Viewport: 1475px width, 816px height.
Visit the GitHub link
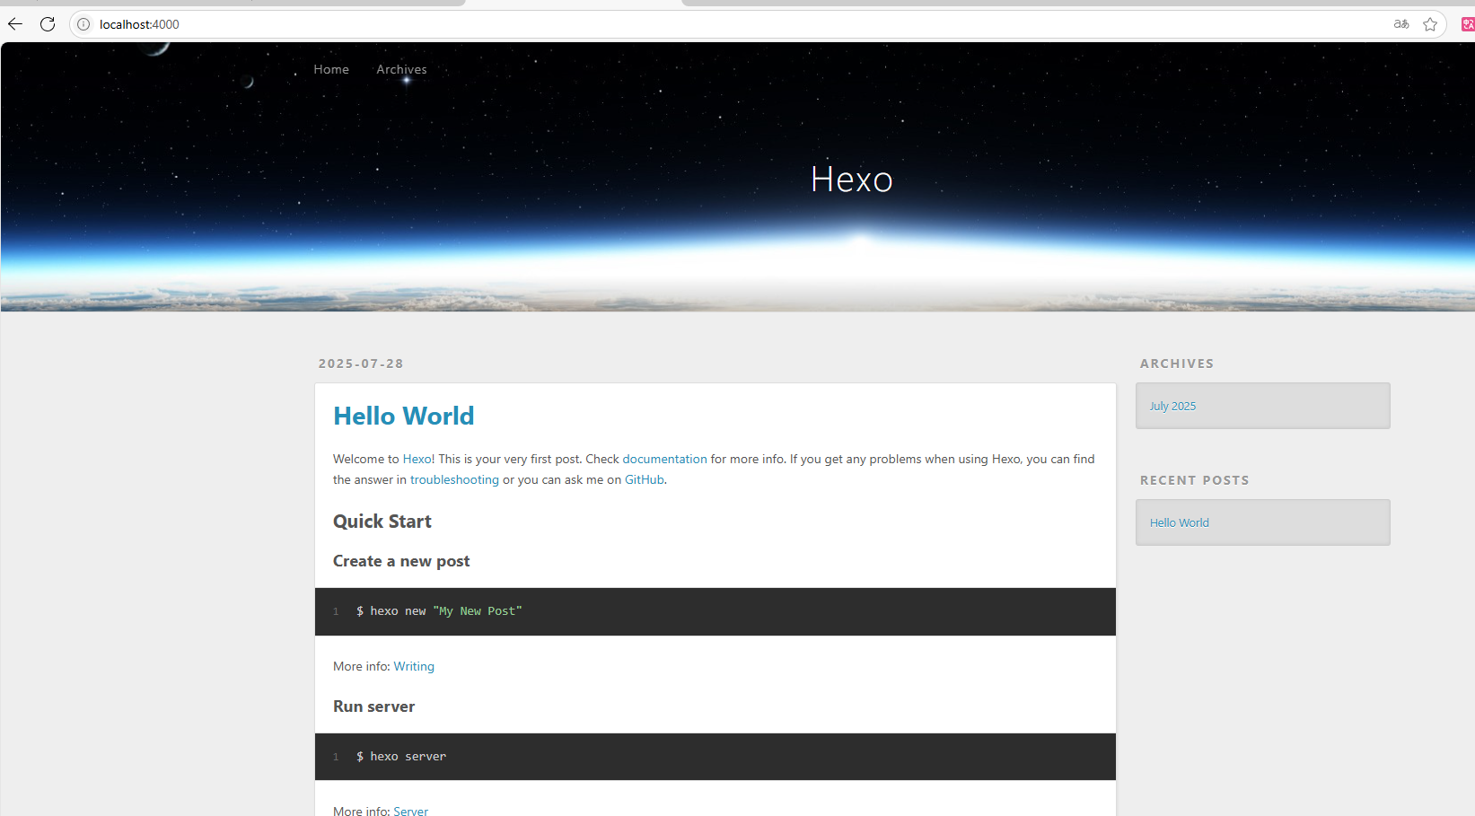coord(645,479)
